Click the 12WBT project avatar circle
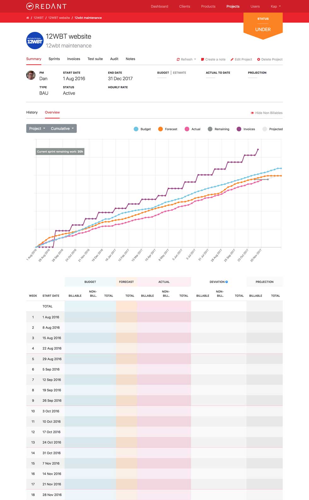309x500 pixels. pyautogui.click(x=35, y=41)
